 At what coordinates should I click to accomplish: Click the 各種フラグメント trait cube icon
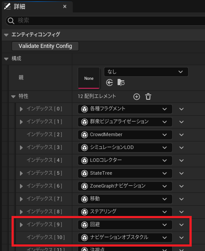click(84, 109)
